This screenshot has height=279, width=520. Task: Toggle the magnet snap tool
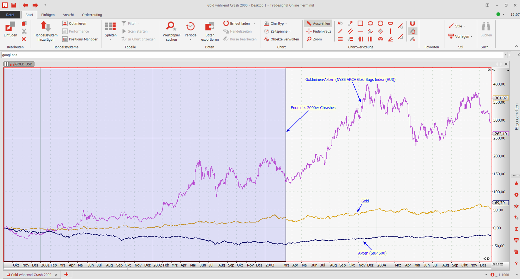click(x=413, y=23)
